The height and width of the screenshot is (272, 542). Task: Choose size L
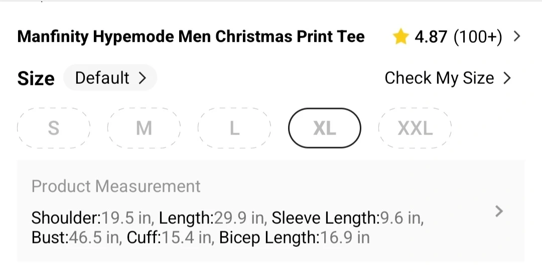234,128
